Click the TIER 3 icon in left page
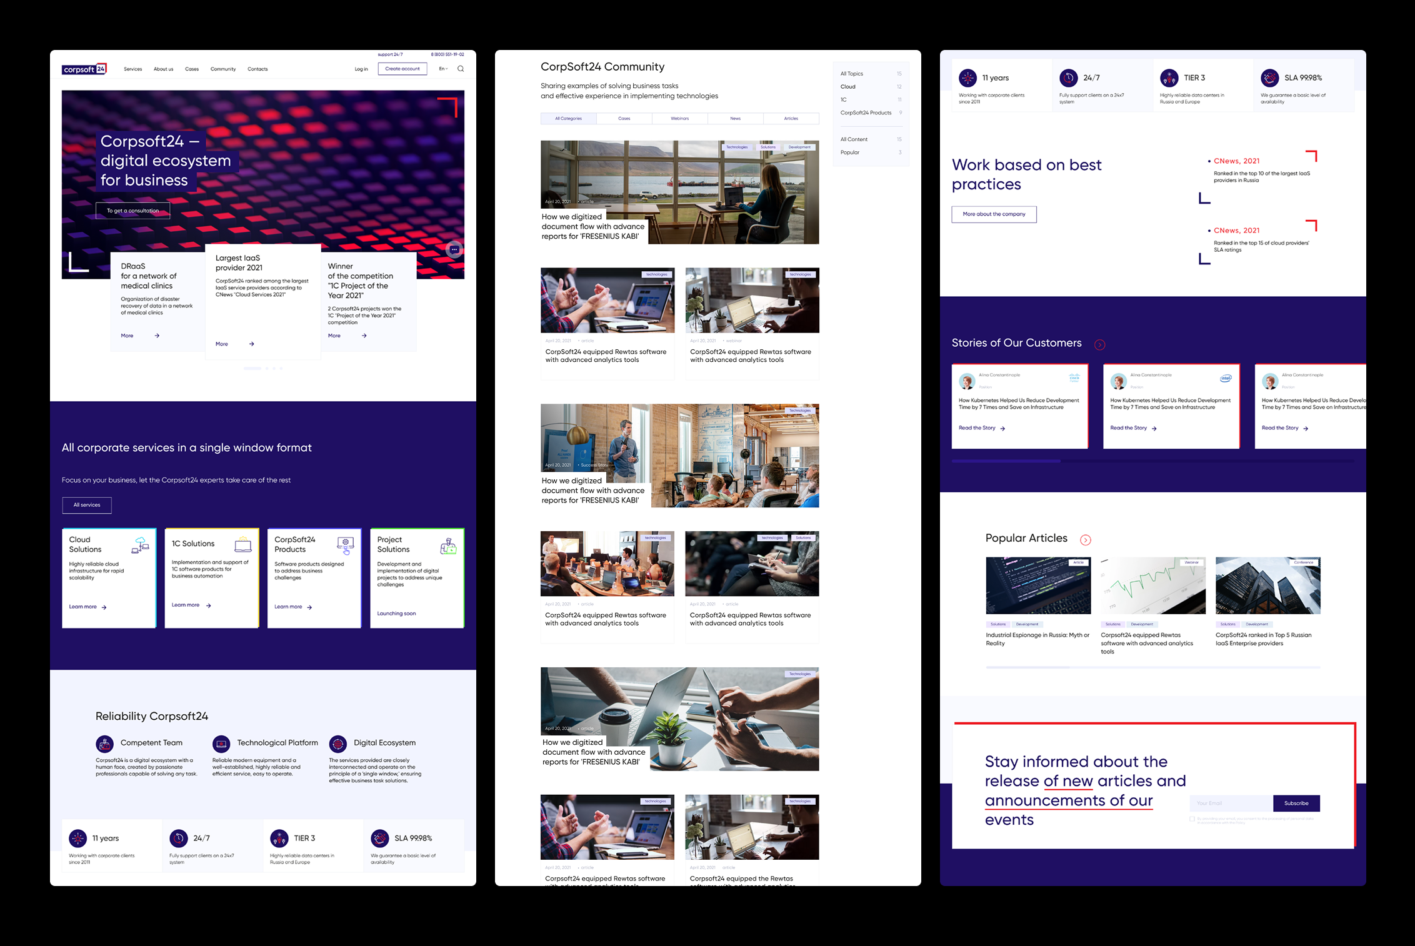 click(279, 838)
